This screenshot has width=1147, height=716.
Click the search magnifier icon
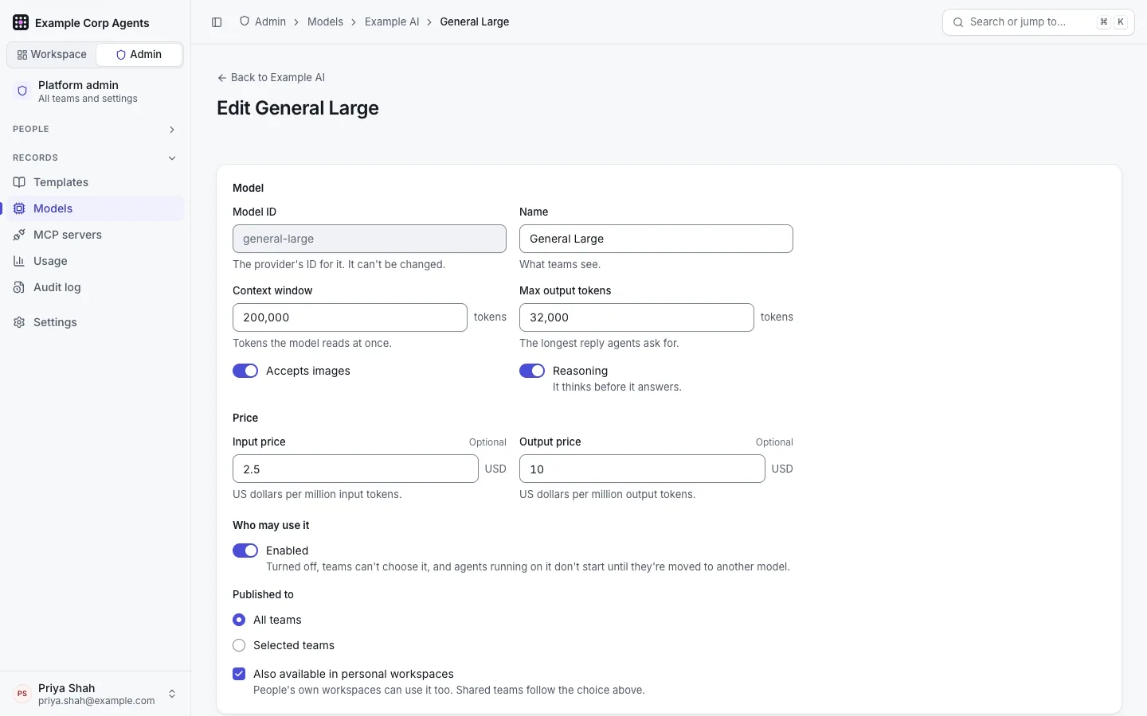(958, 22)
